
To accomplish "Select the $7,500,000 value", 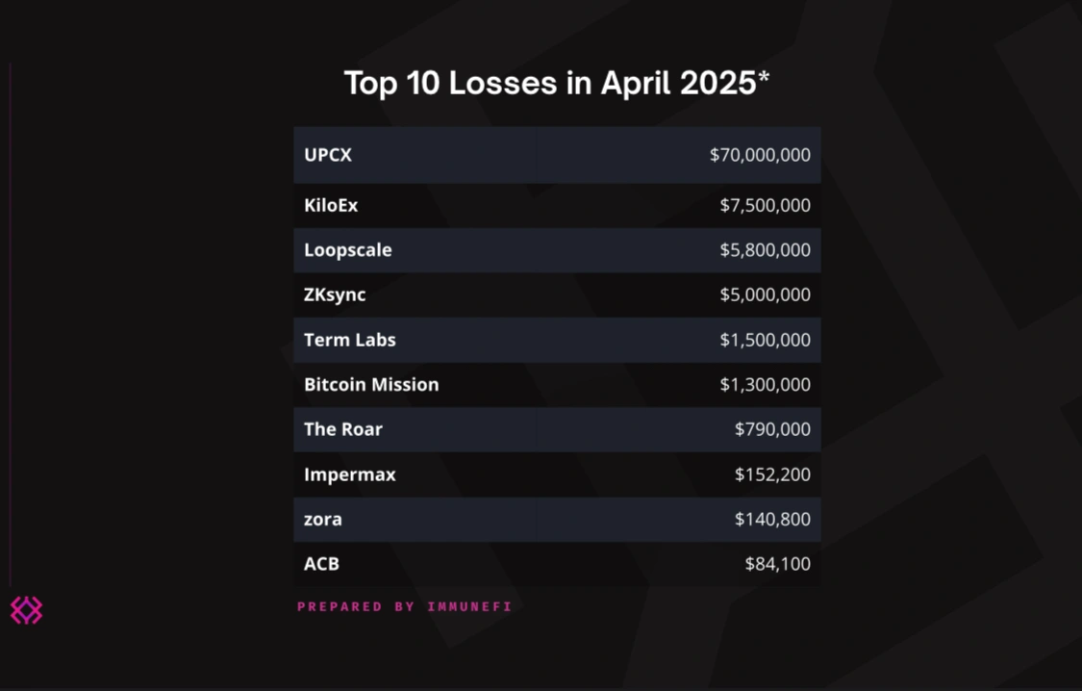I will (765, 205).
